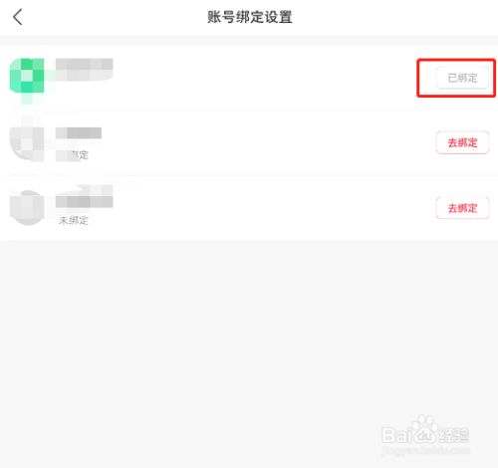Tap the second row's gray account icon

coord(27,143)
